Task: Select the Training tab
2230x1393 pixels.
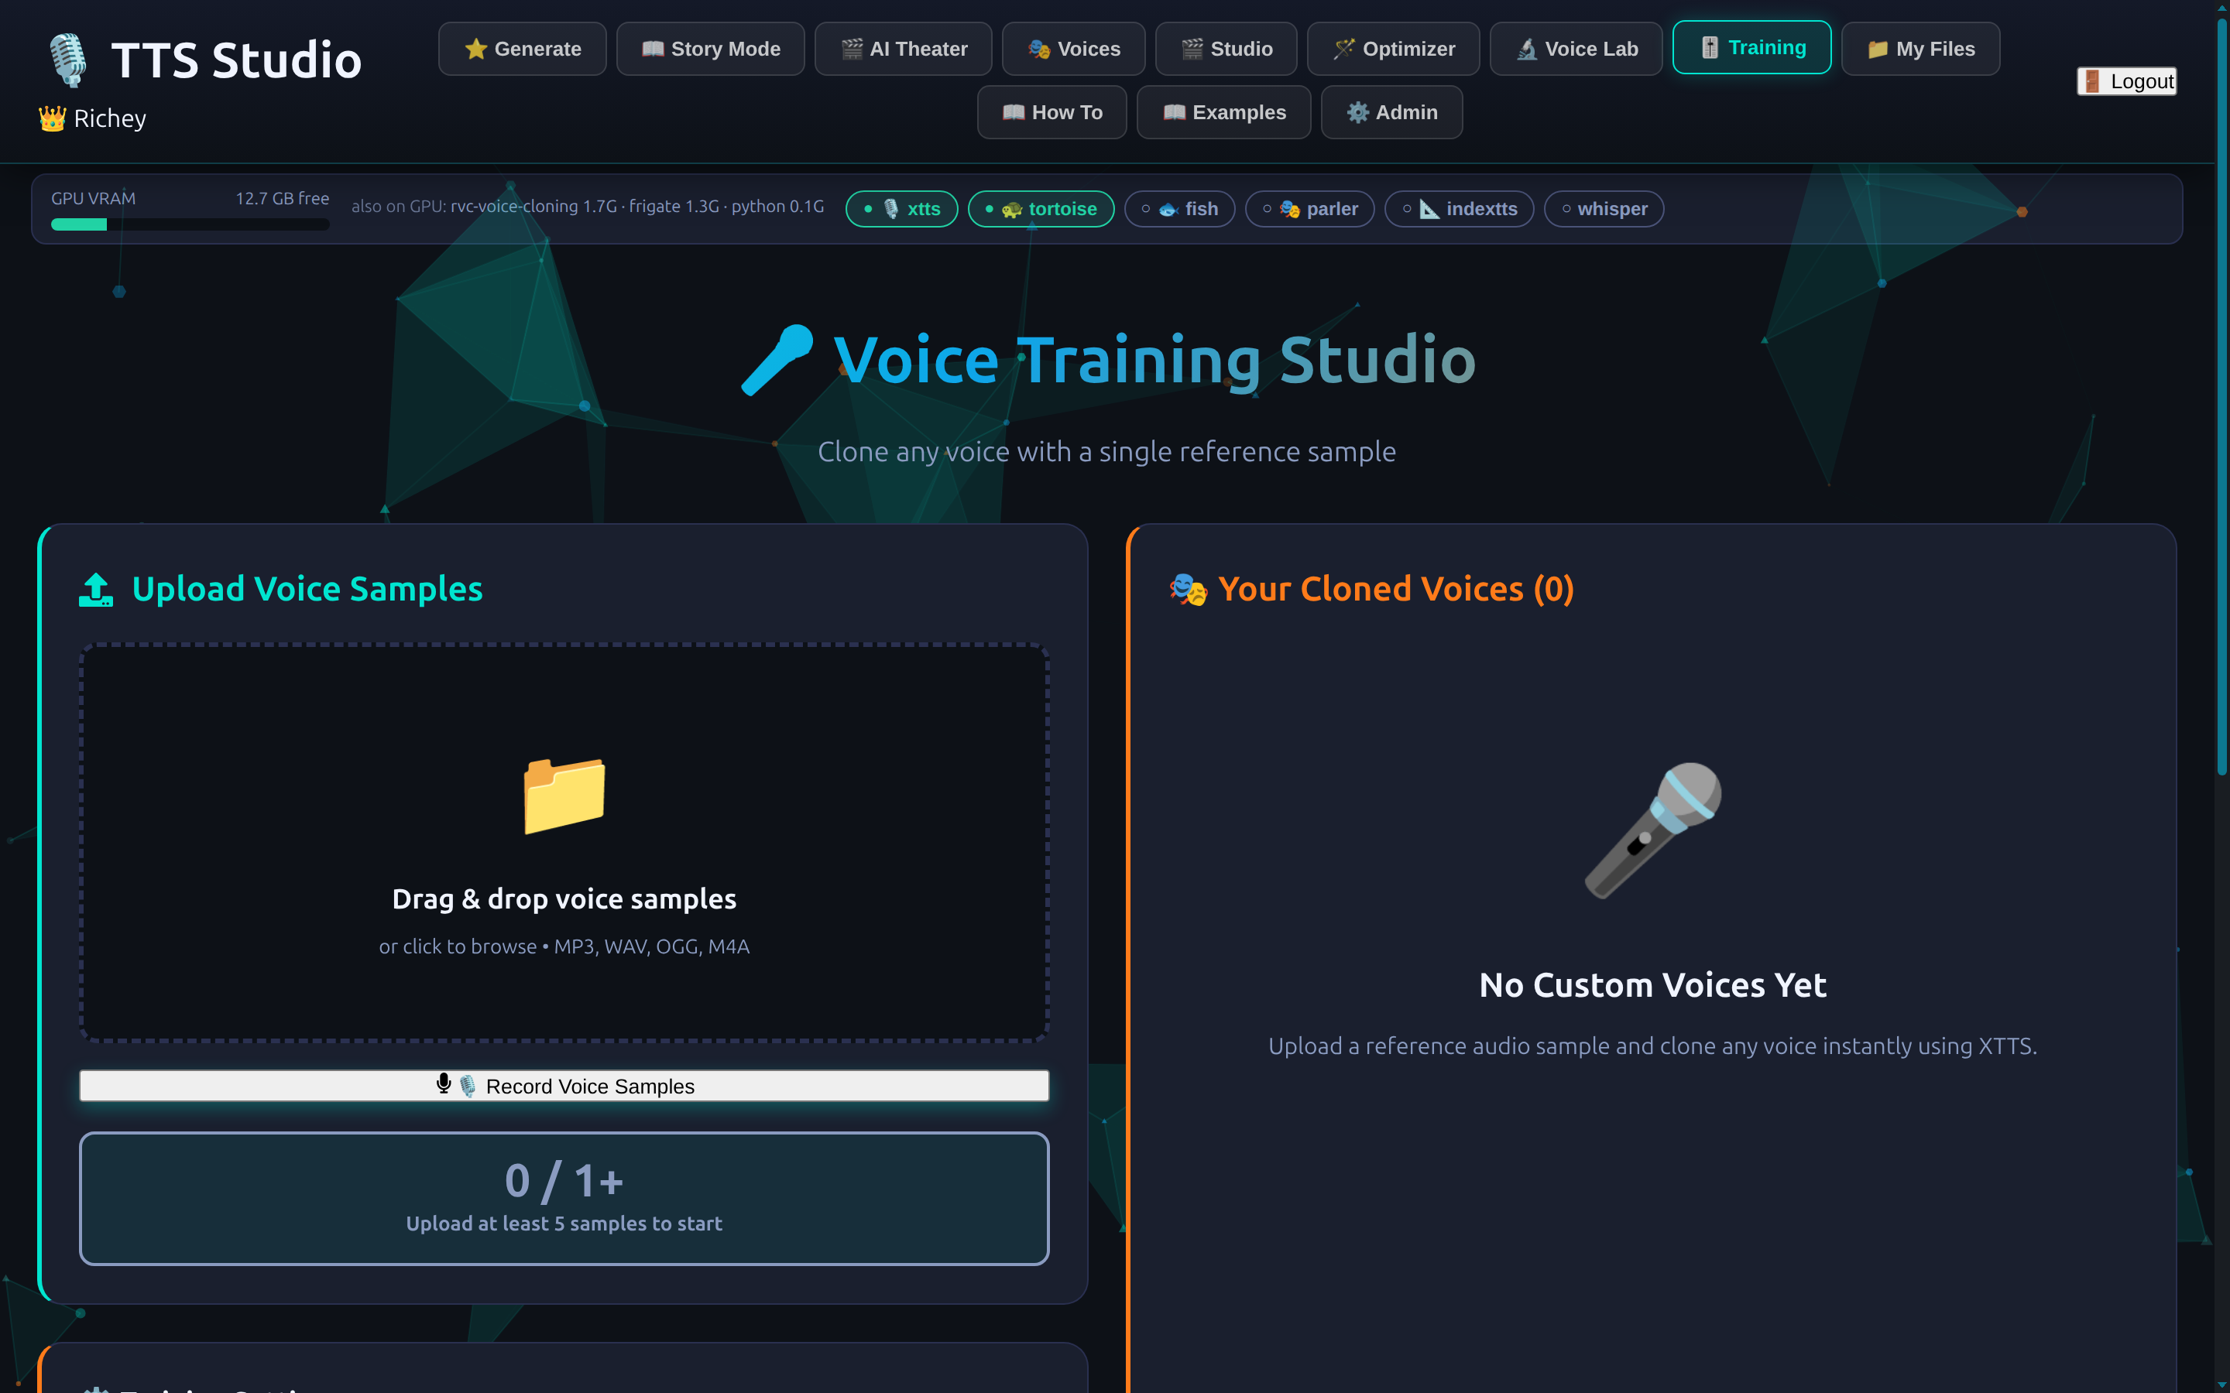Action: (x=1751, y=47)
